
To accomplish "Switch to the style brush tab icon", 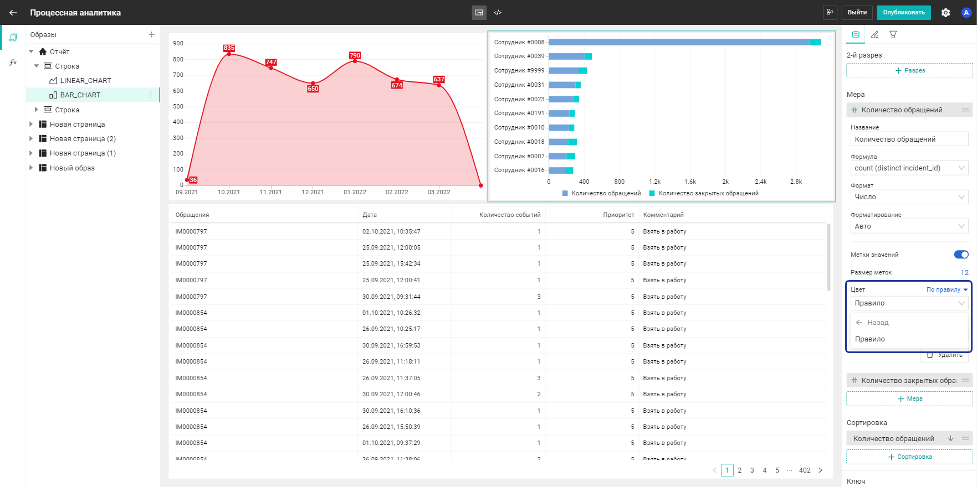I will tap(874, 34).
